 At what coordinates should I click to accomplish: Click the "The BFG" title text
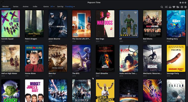pyautogui.click(x=76, y=73)
